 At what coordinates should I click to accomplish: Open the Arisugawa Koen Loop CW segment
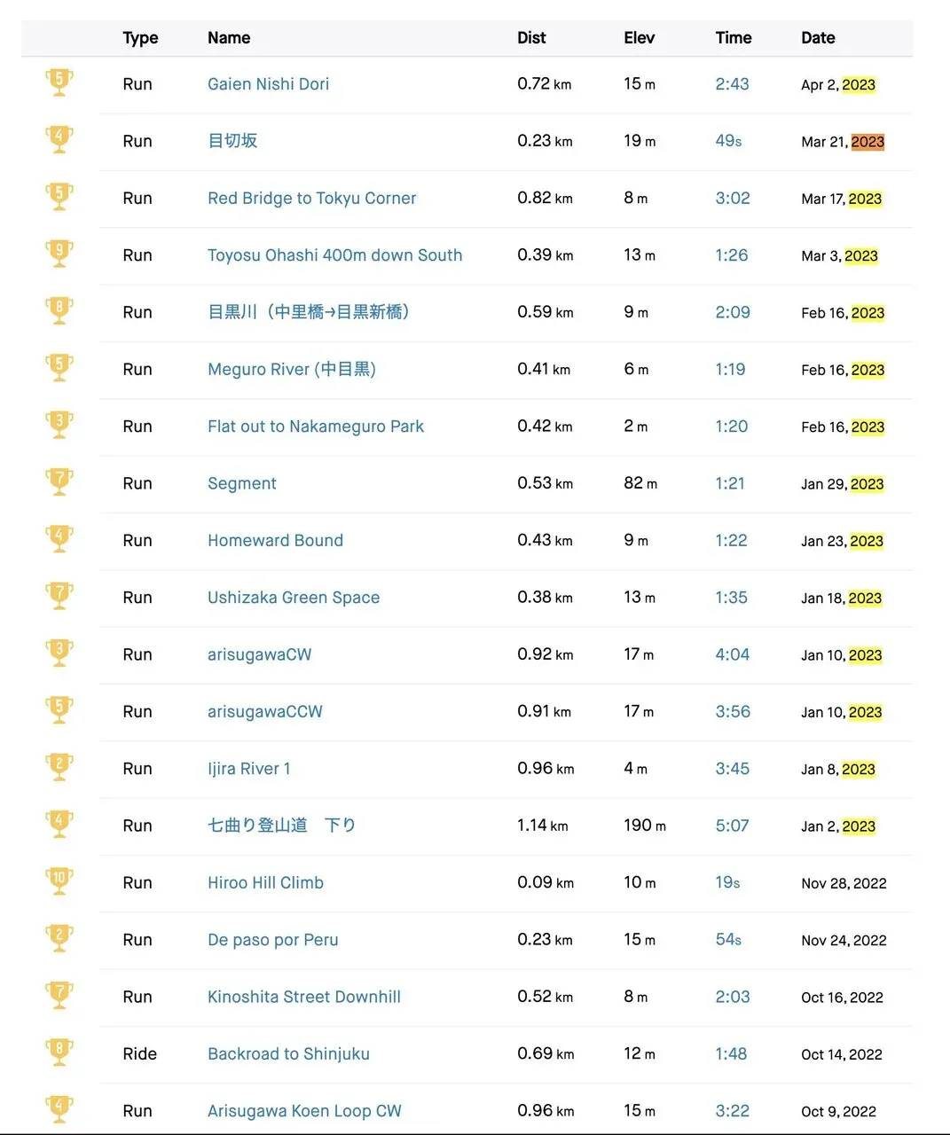pos(304,1110)
